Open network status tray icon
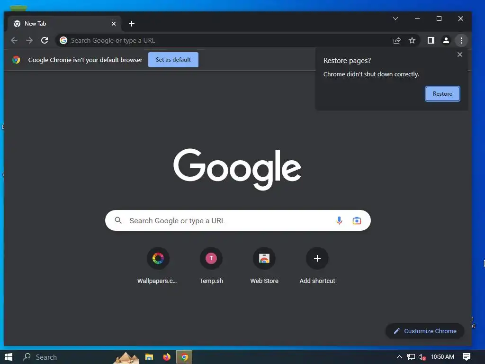The width and height of the screenshot is (485, 364). click(411, 357)
